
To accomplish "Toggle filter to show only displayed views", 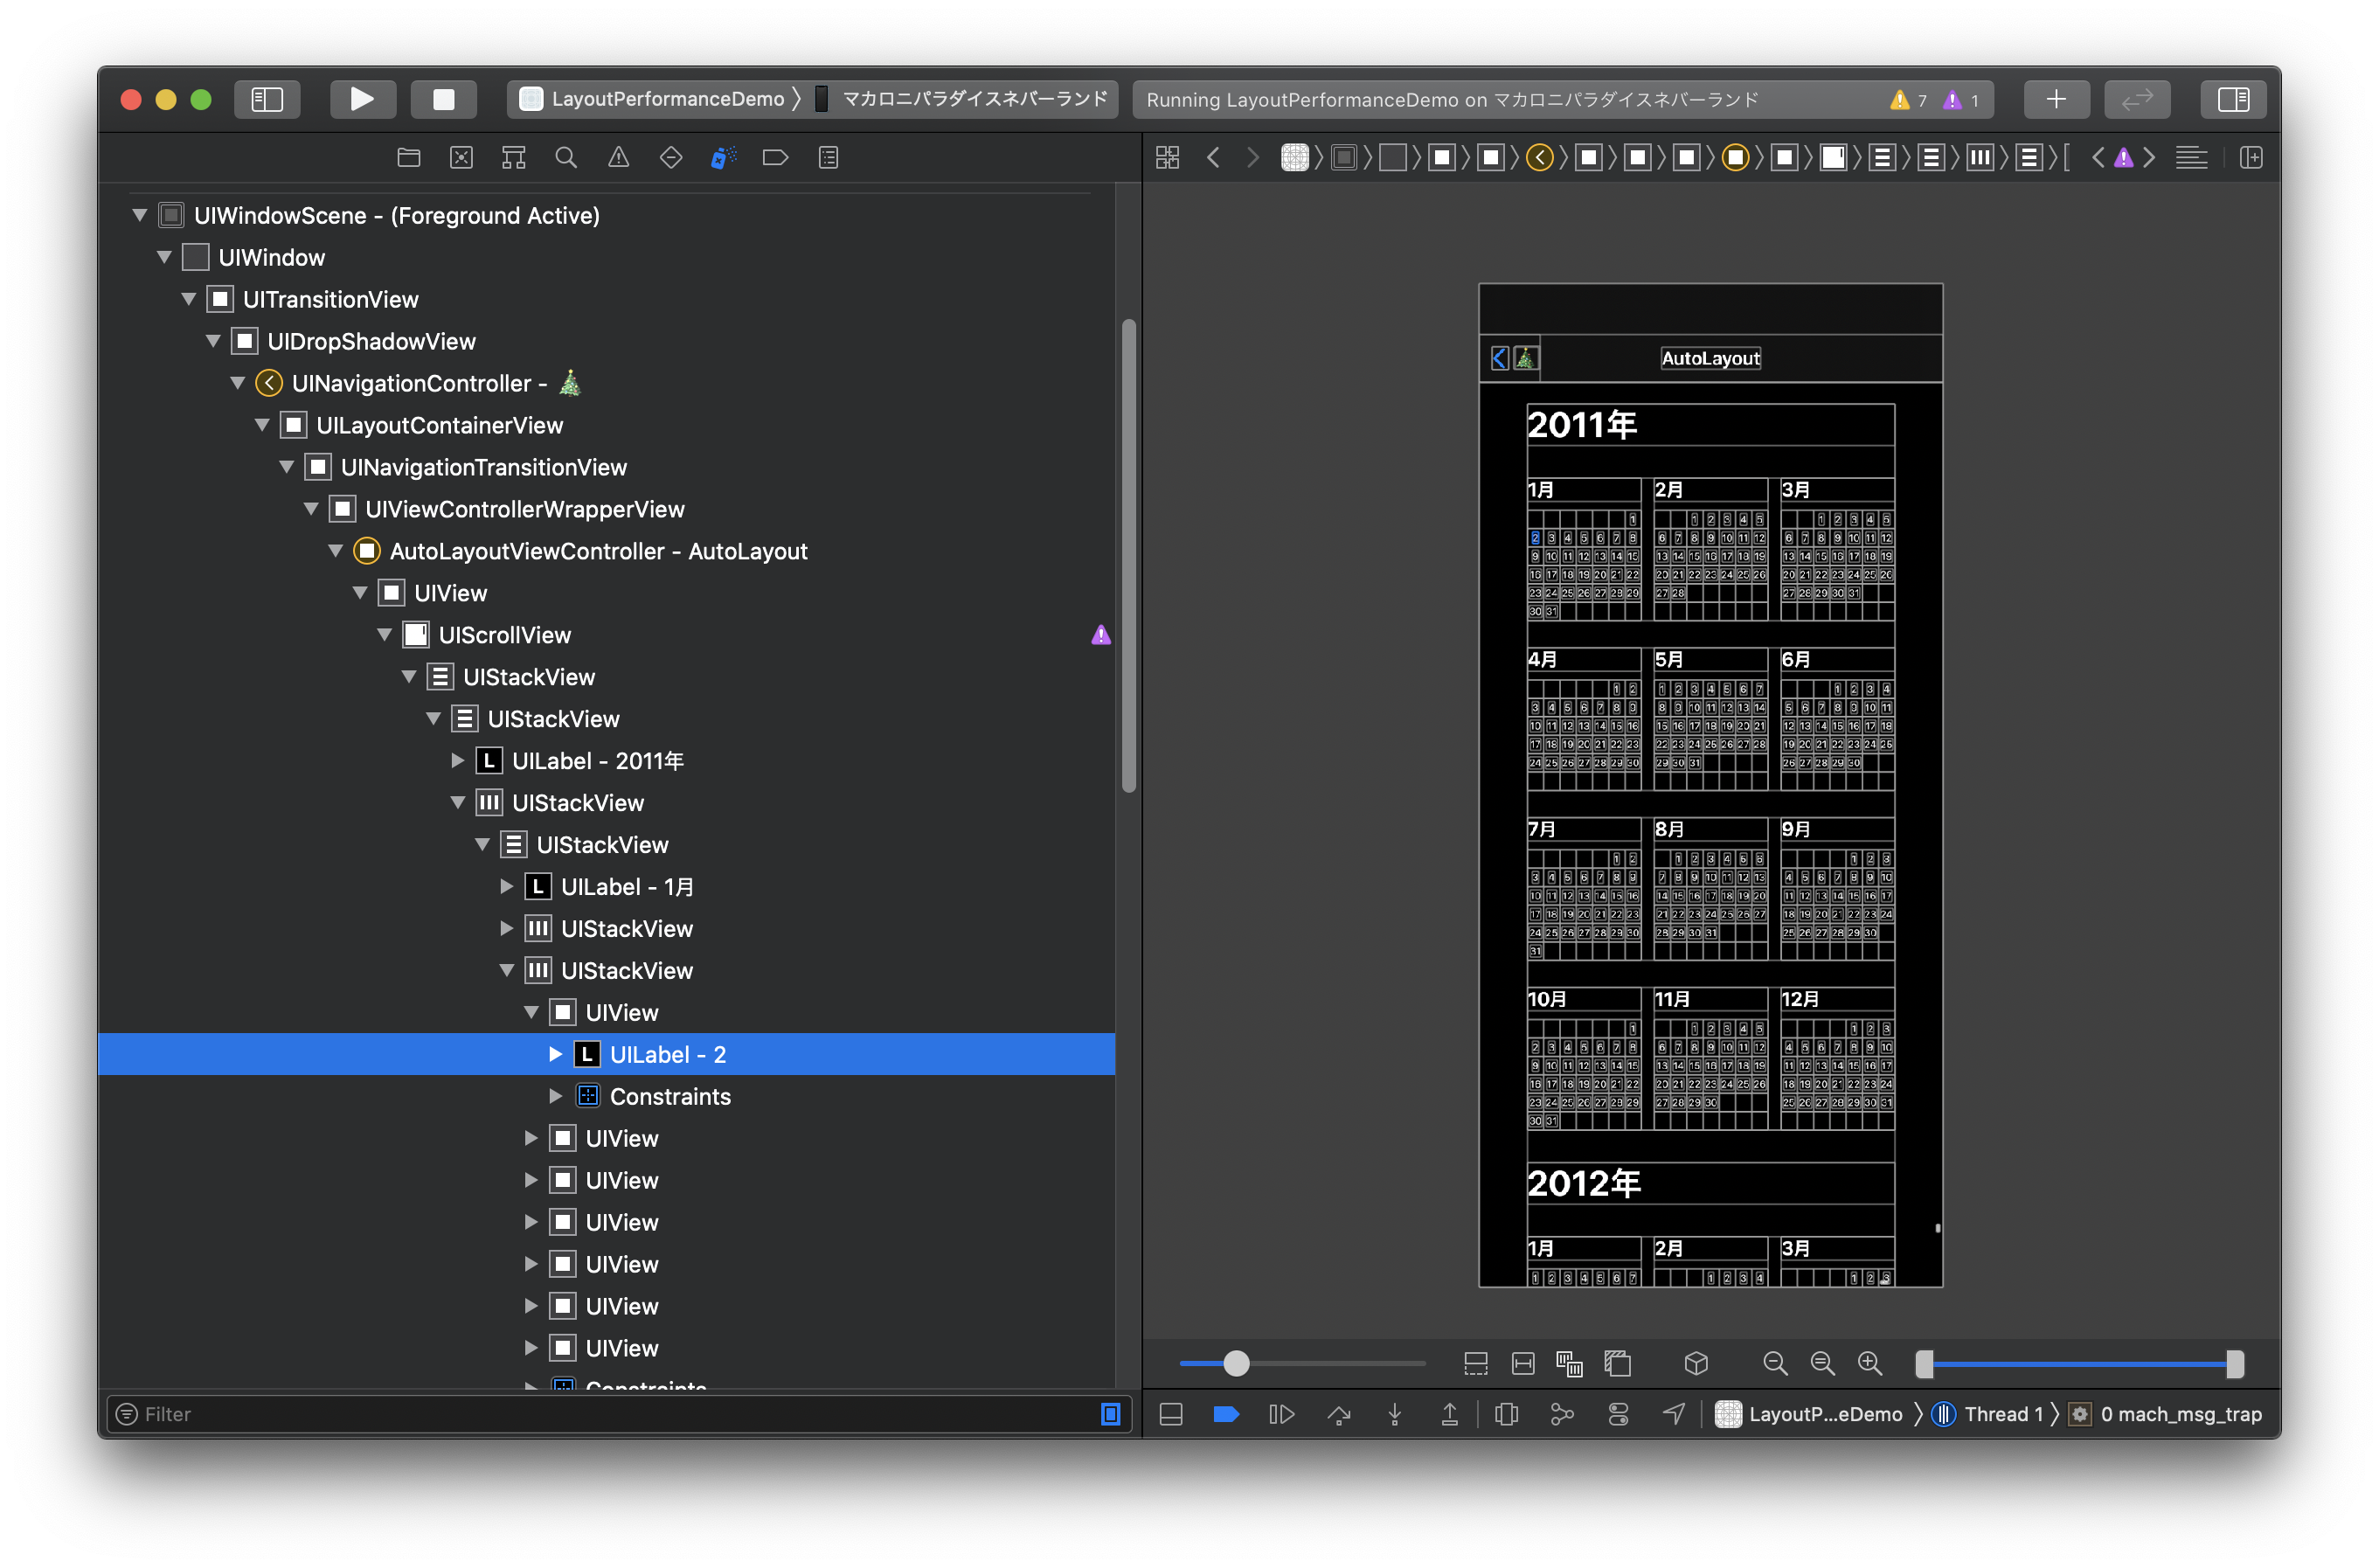I will [x=1110, y=1414].
